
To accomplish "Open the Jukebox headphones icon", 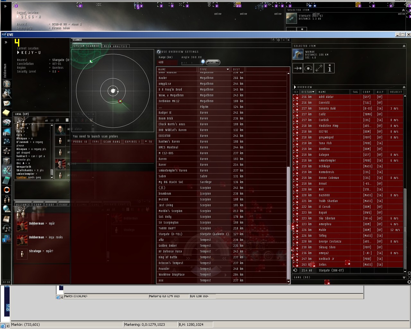I will click(7, 228).
